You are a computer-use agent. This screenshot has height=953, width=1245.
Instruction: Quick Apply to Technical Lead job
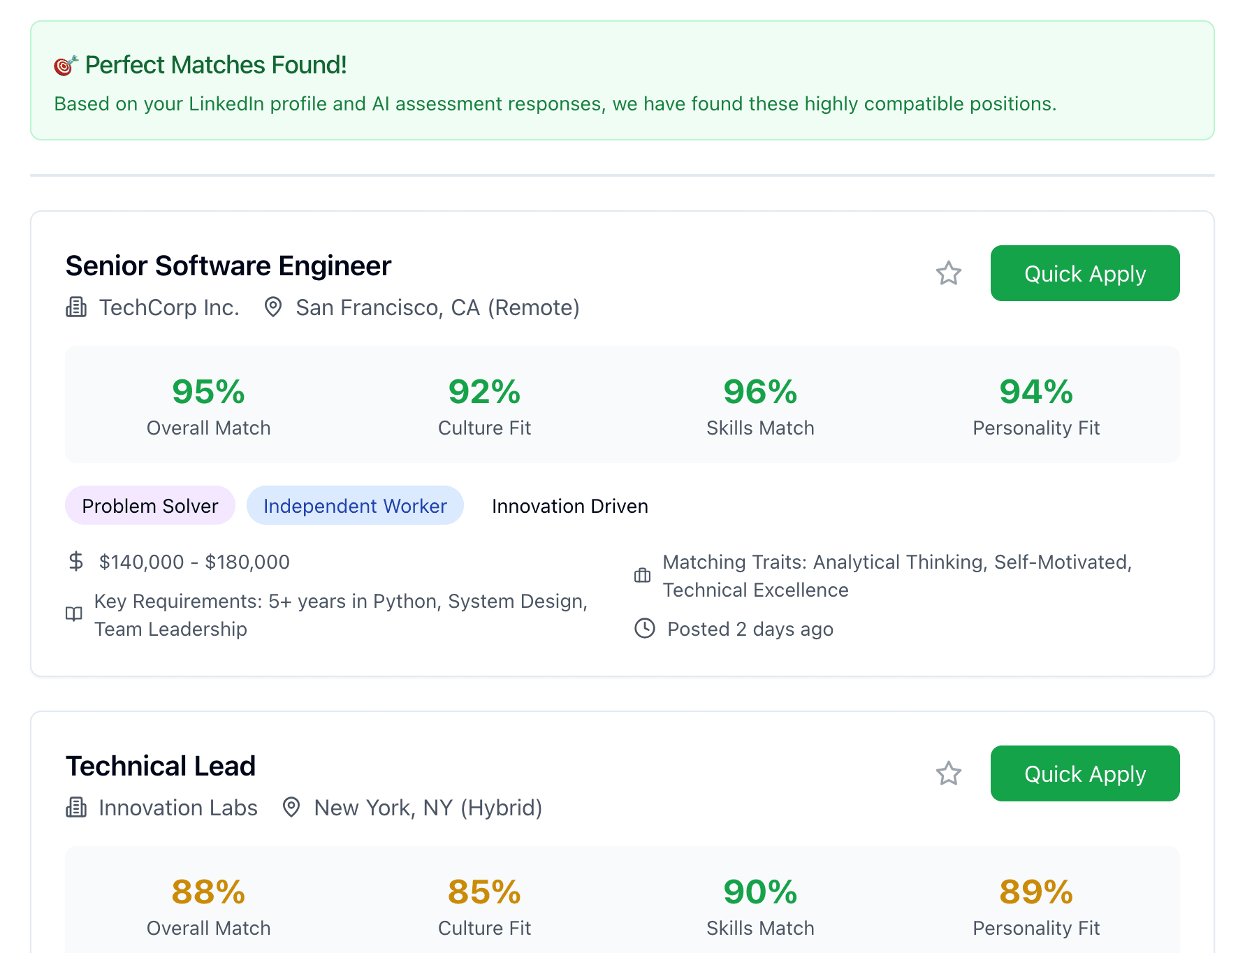coord(1084,773)
